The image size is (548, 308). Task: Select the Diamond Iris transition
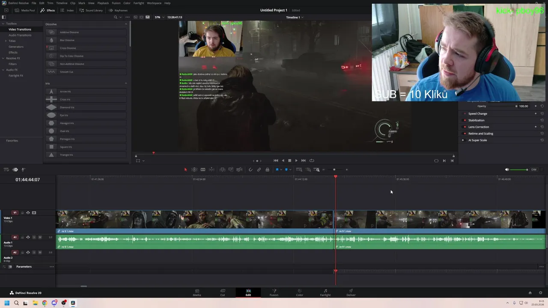[x=86, y=107]
